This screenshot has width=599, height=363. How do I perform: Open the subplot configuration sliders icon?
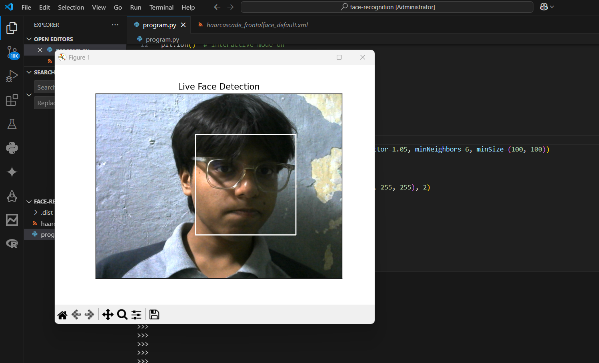(136, 315)
